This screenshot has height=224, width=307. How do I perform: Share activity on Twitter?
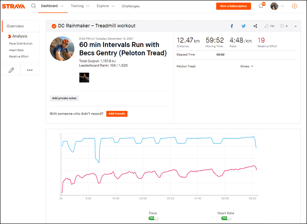pos(244,26)
